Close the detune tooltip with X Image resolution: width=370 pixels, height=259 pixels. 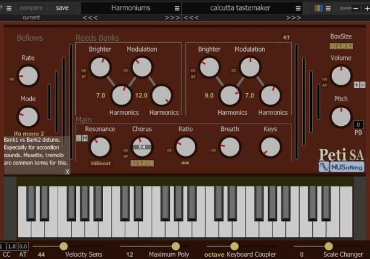click(67, 172)
